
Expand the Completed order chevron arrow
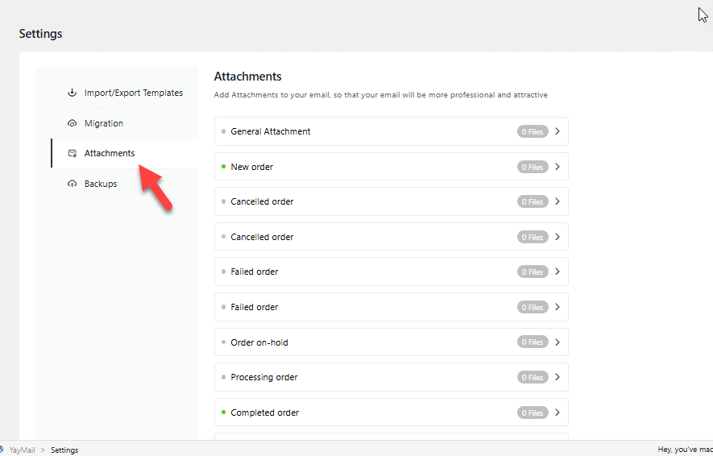click(557, 412)
